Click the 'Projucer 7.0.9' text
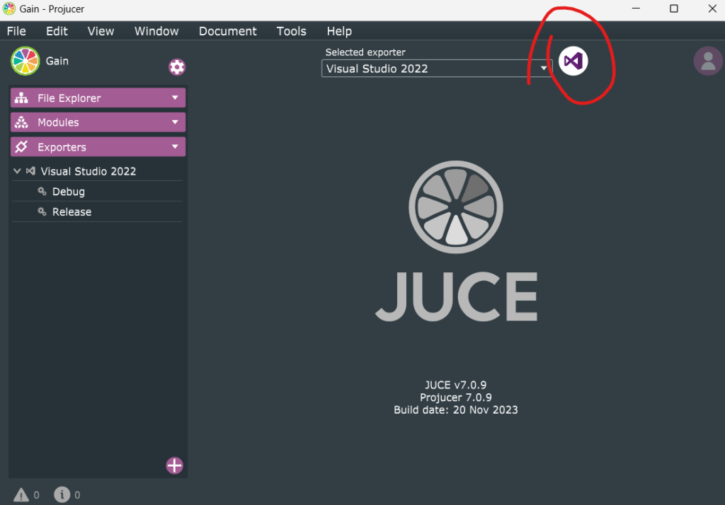 [455, 397]
